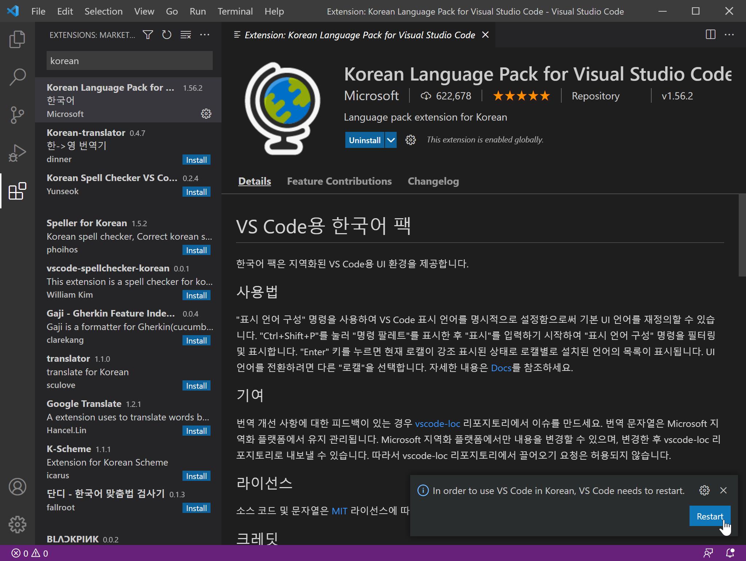Open Views and More Actions ellipsis in extensions sidebar
This screenshot has width=746, height=561.
tap(205, 35)
